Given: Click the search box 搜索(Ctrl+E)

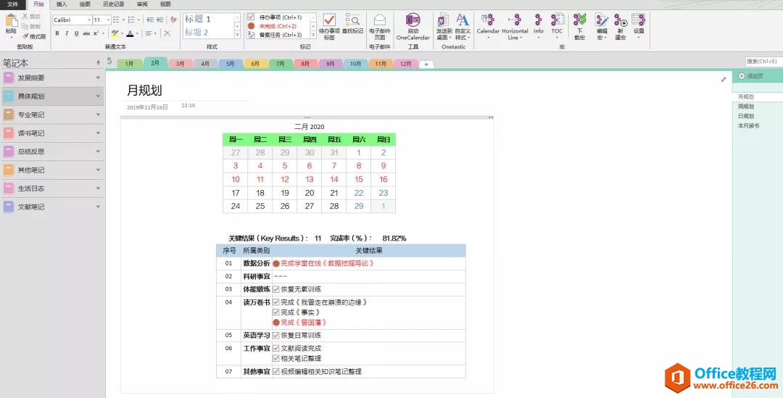Looking at the screenshot, I should pyautogui.click(x=764, y=62).
